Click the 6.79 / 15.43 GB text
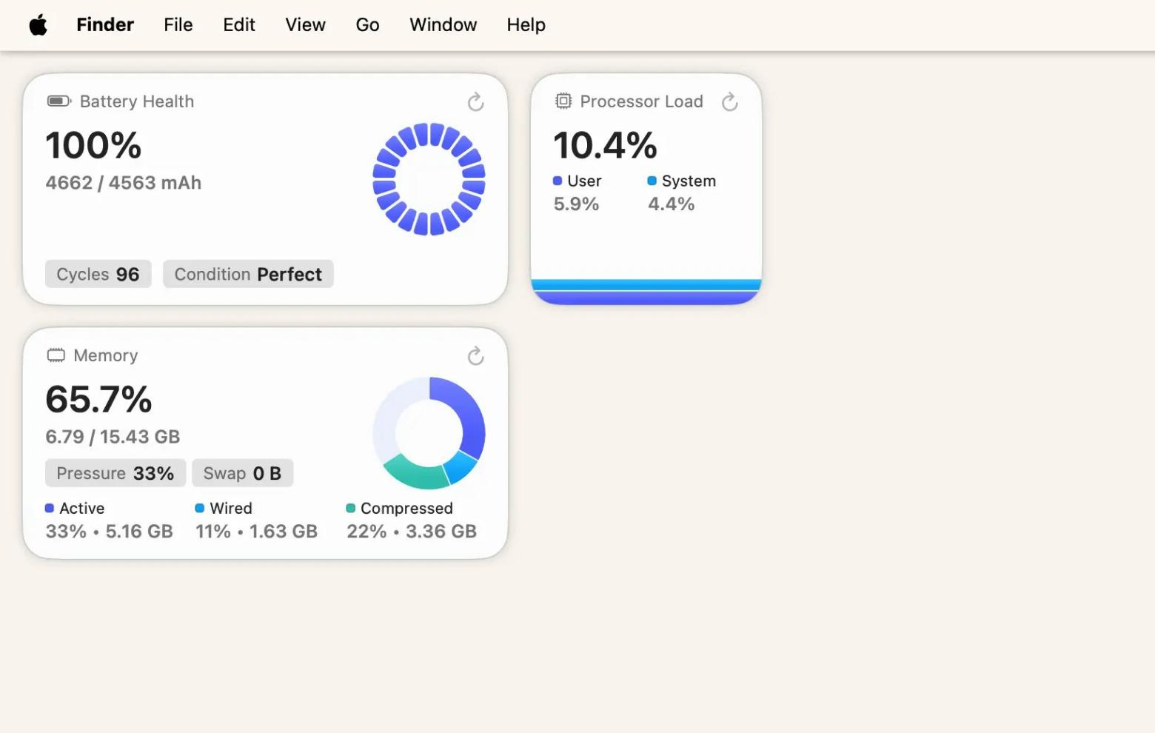 click(x=113, y=437)
